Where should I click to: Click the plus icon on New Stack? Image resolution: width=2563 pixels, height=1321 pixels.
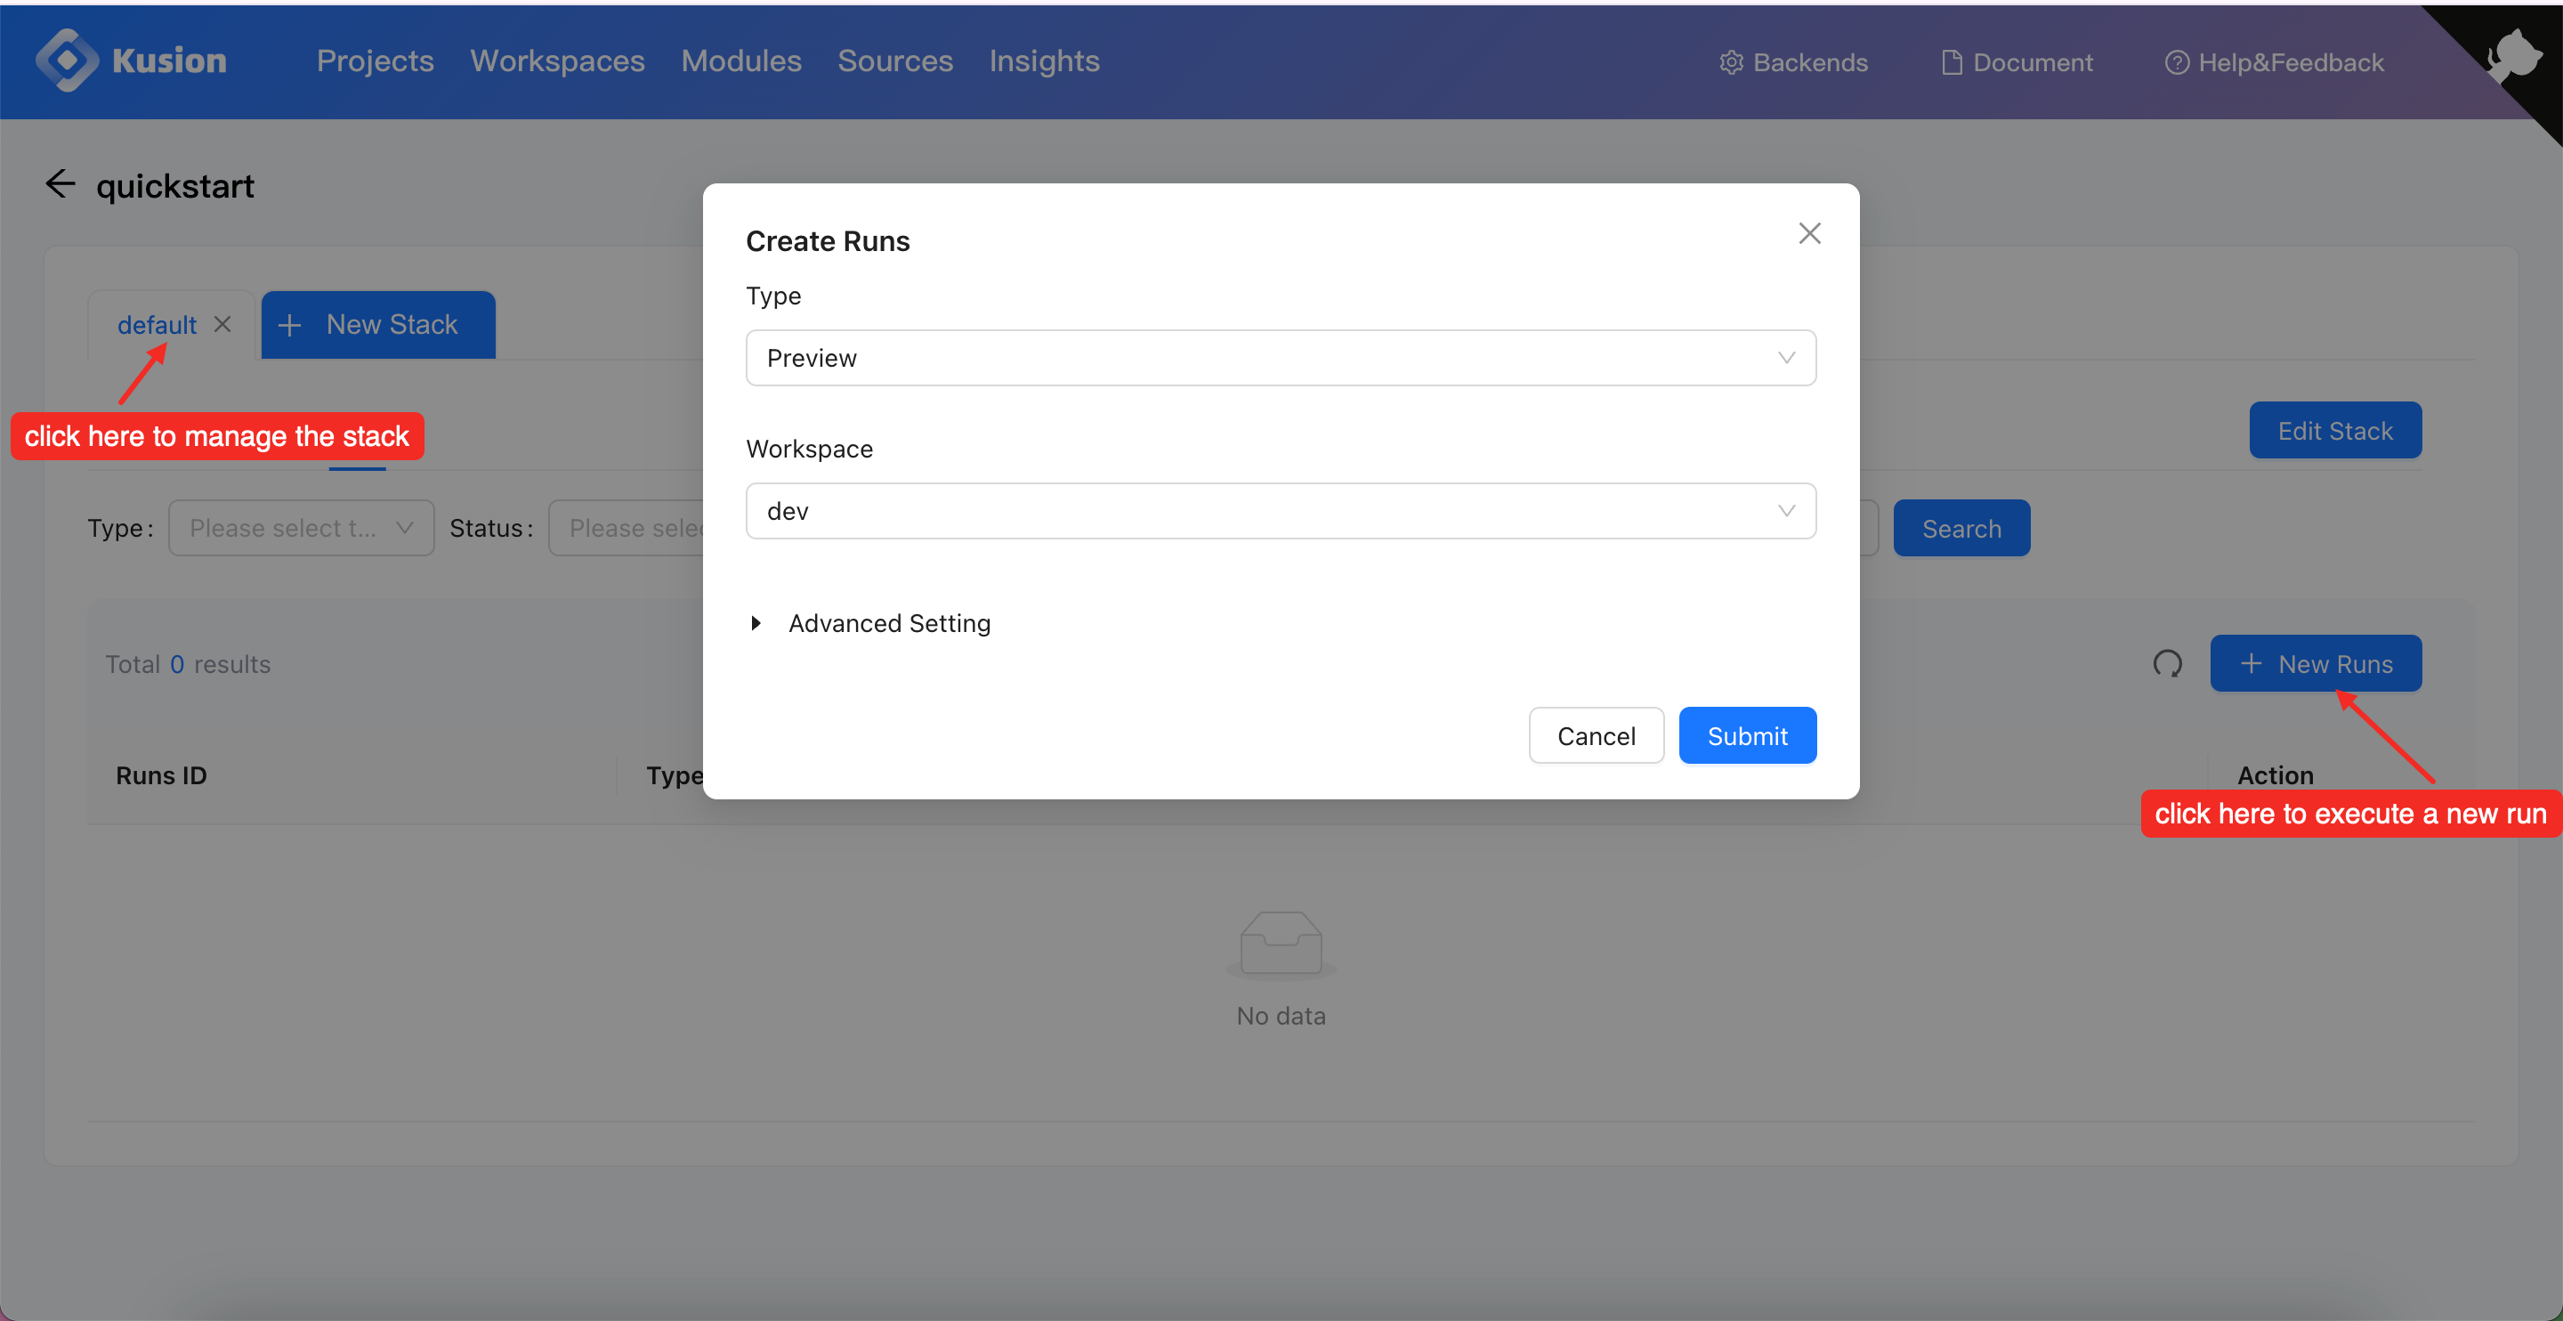(289, 325)
